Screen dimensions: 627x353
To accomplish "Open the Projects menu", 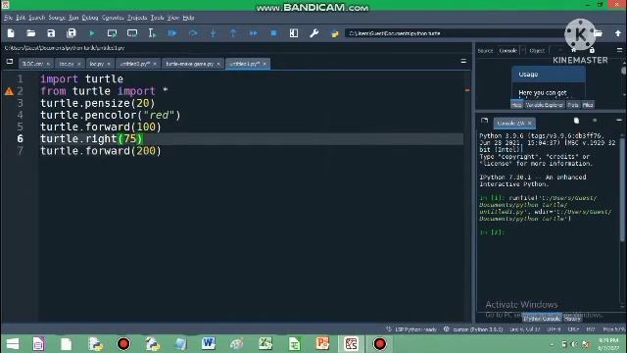I will coord(137,18).
